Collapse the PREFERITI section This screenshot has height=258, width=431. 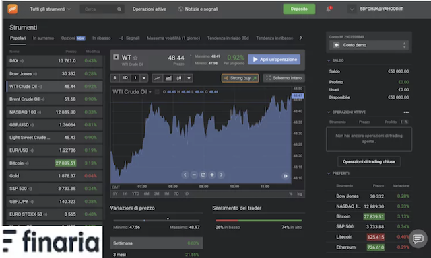(x=329, y=173)
